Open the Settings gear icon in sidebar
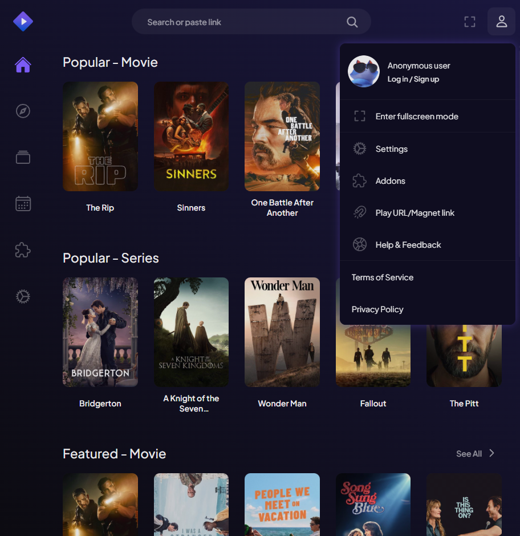This screenshot has width=520, height=536. [23, 296]
